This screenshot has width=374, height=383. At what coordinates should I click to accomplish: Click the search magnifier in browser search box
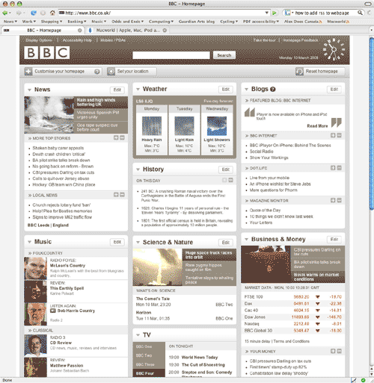coord(360,13)
